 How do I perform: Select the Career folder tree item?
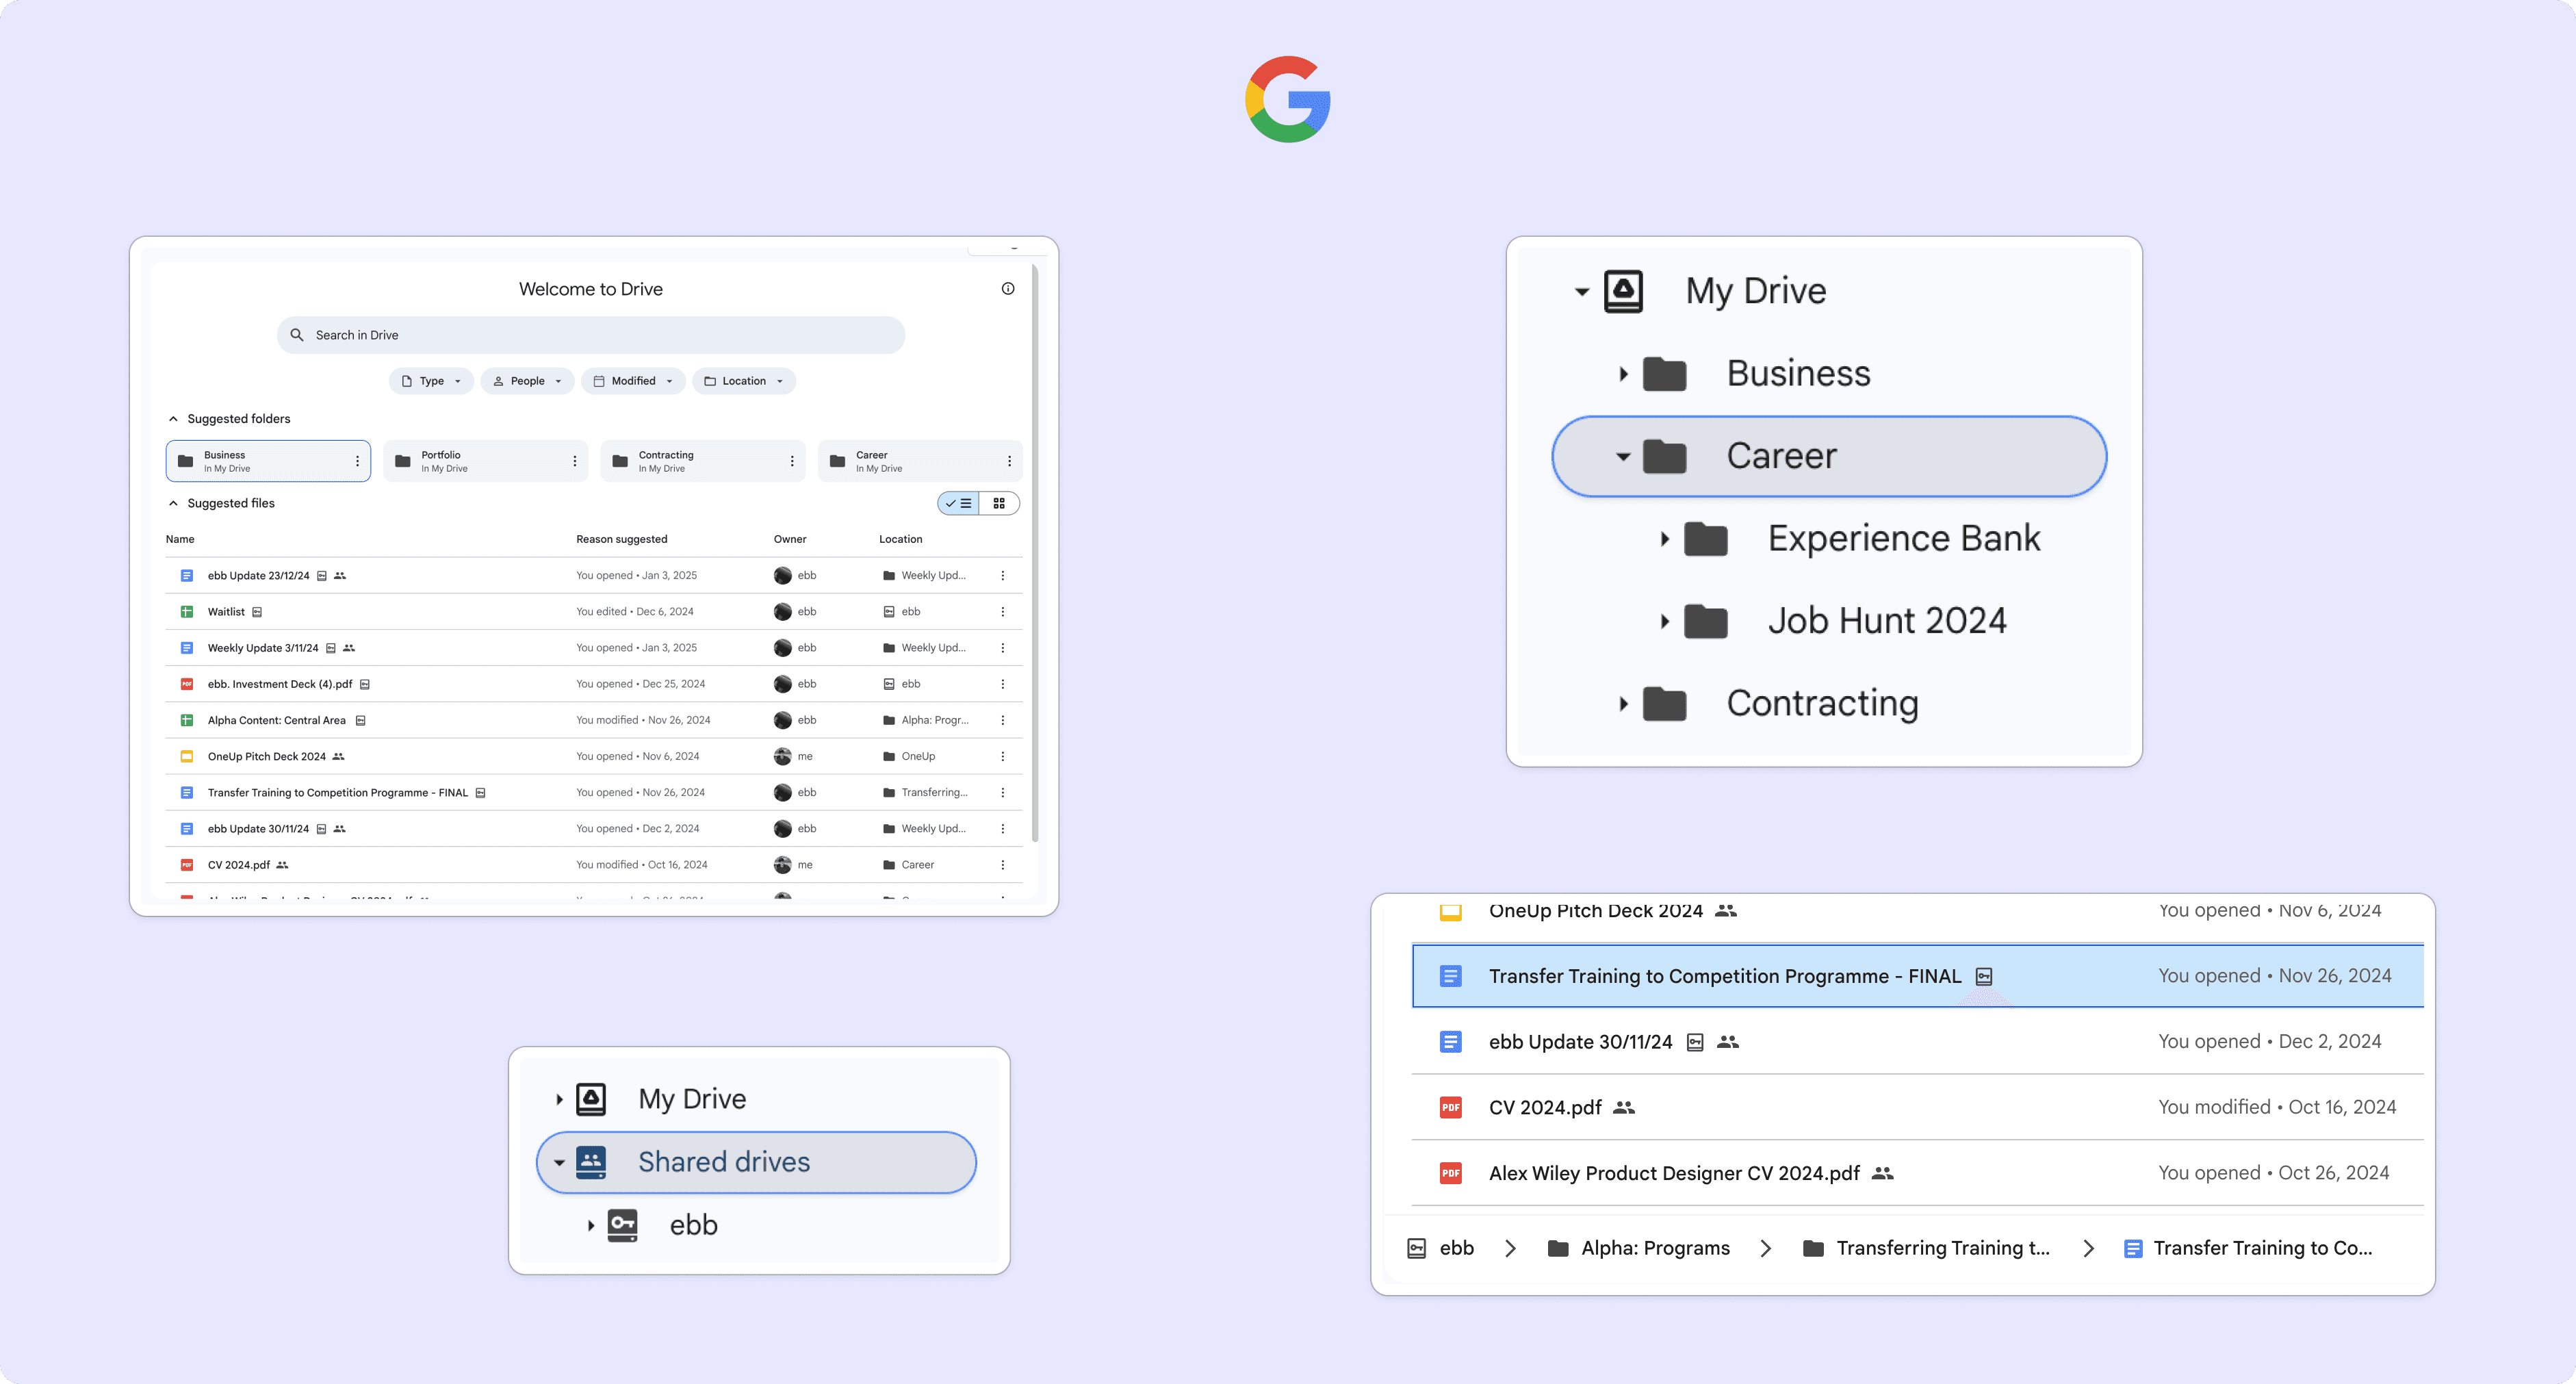pyautogui.click(x=1829, y=457)
